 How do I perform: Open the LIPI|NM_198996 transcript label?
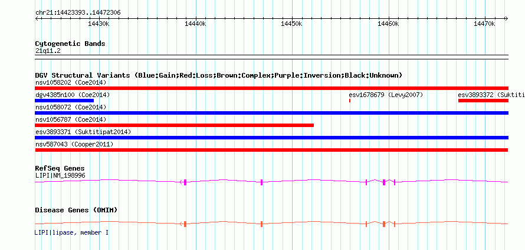click(60, 175)
